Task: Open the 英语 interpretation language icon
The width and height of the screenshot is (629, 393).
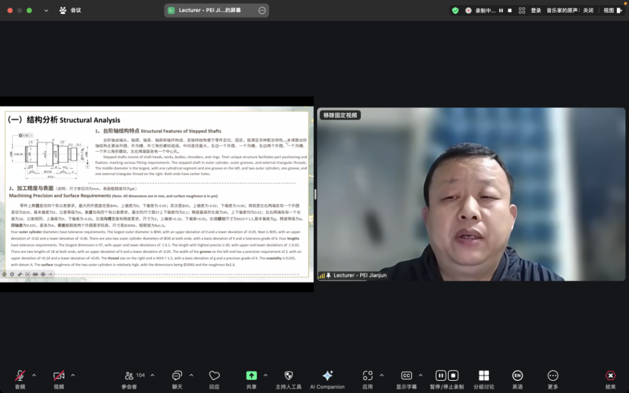Action: 517,377
